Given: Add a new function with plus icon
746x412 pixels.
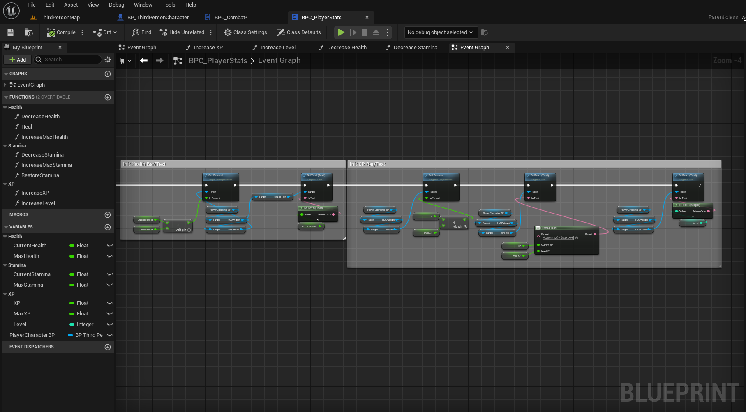Looking at the screenshot, I should coord(108,97).
